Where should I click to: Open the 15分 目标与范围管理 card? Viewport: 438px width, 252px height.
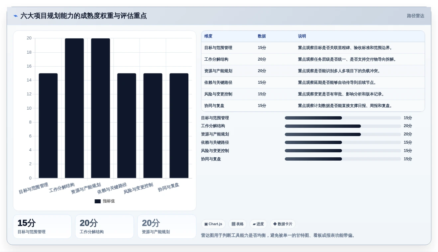coord(42,227)
